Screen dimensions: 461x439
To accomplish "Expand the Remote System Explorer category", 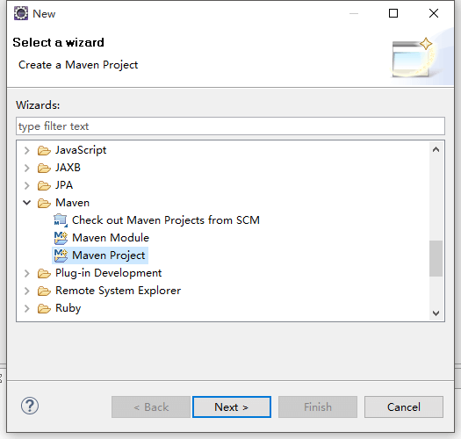I will tap(26, 291).
